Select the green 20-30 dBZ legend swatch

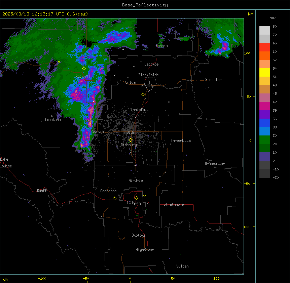coord(264,140)
